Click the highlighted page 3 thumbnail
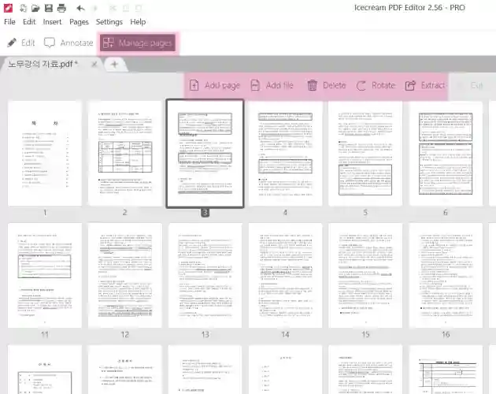 coord(205,154)
